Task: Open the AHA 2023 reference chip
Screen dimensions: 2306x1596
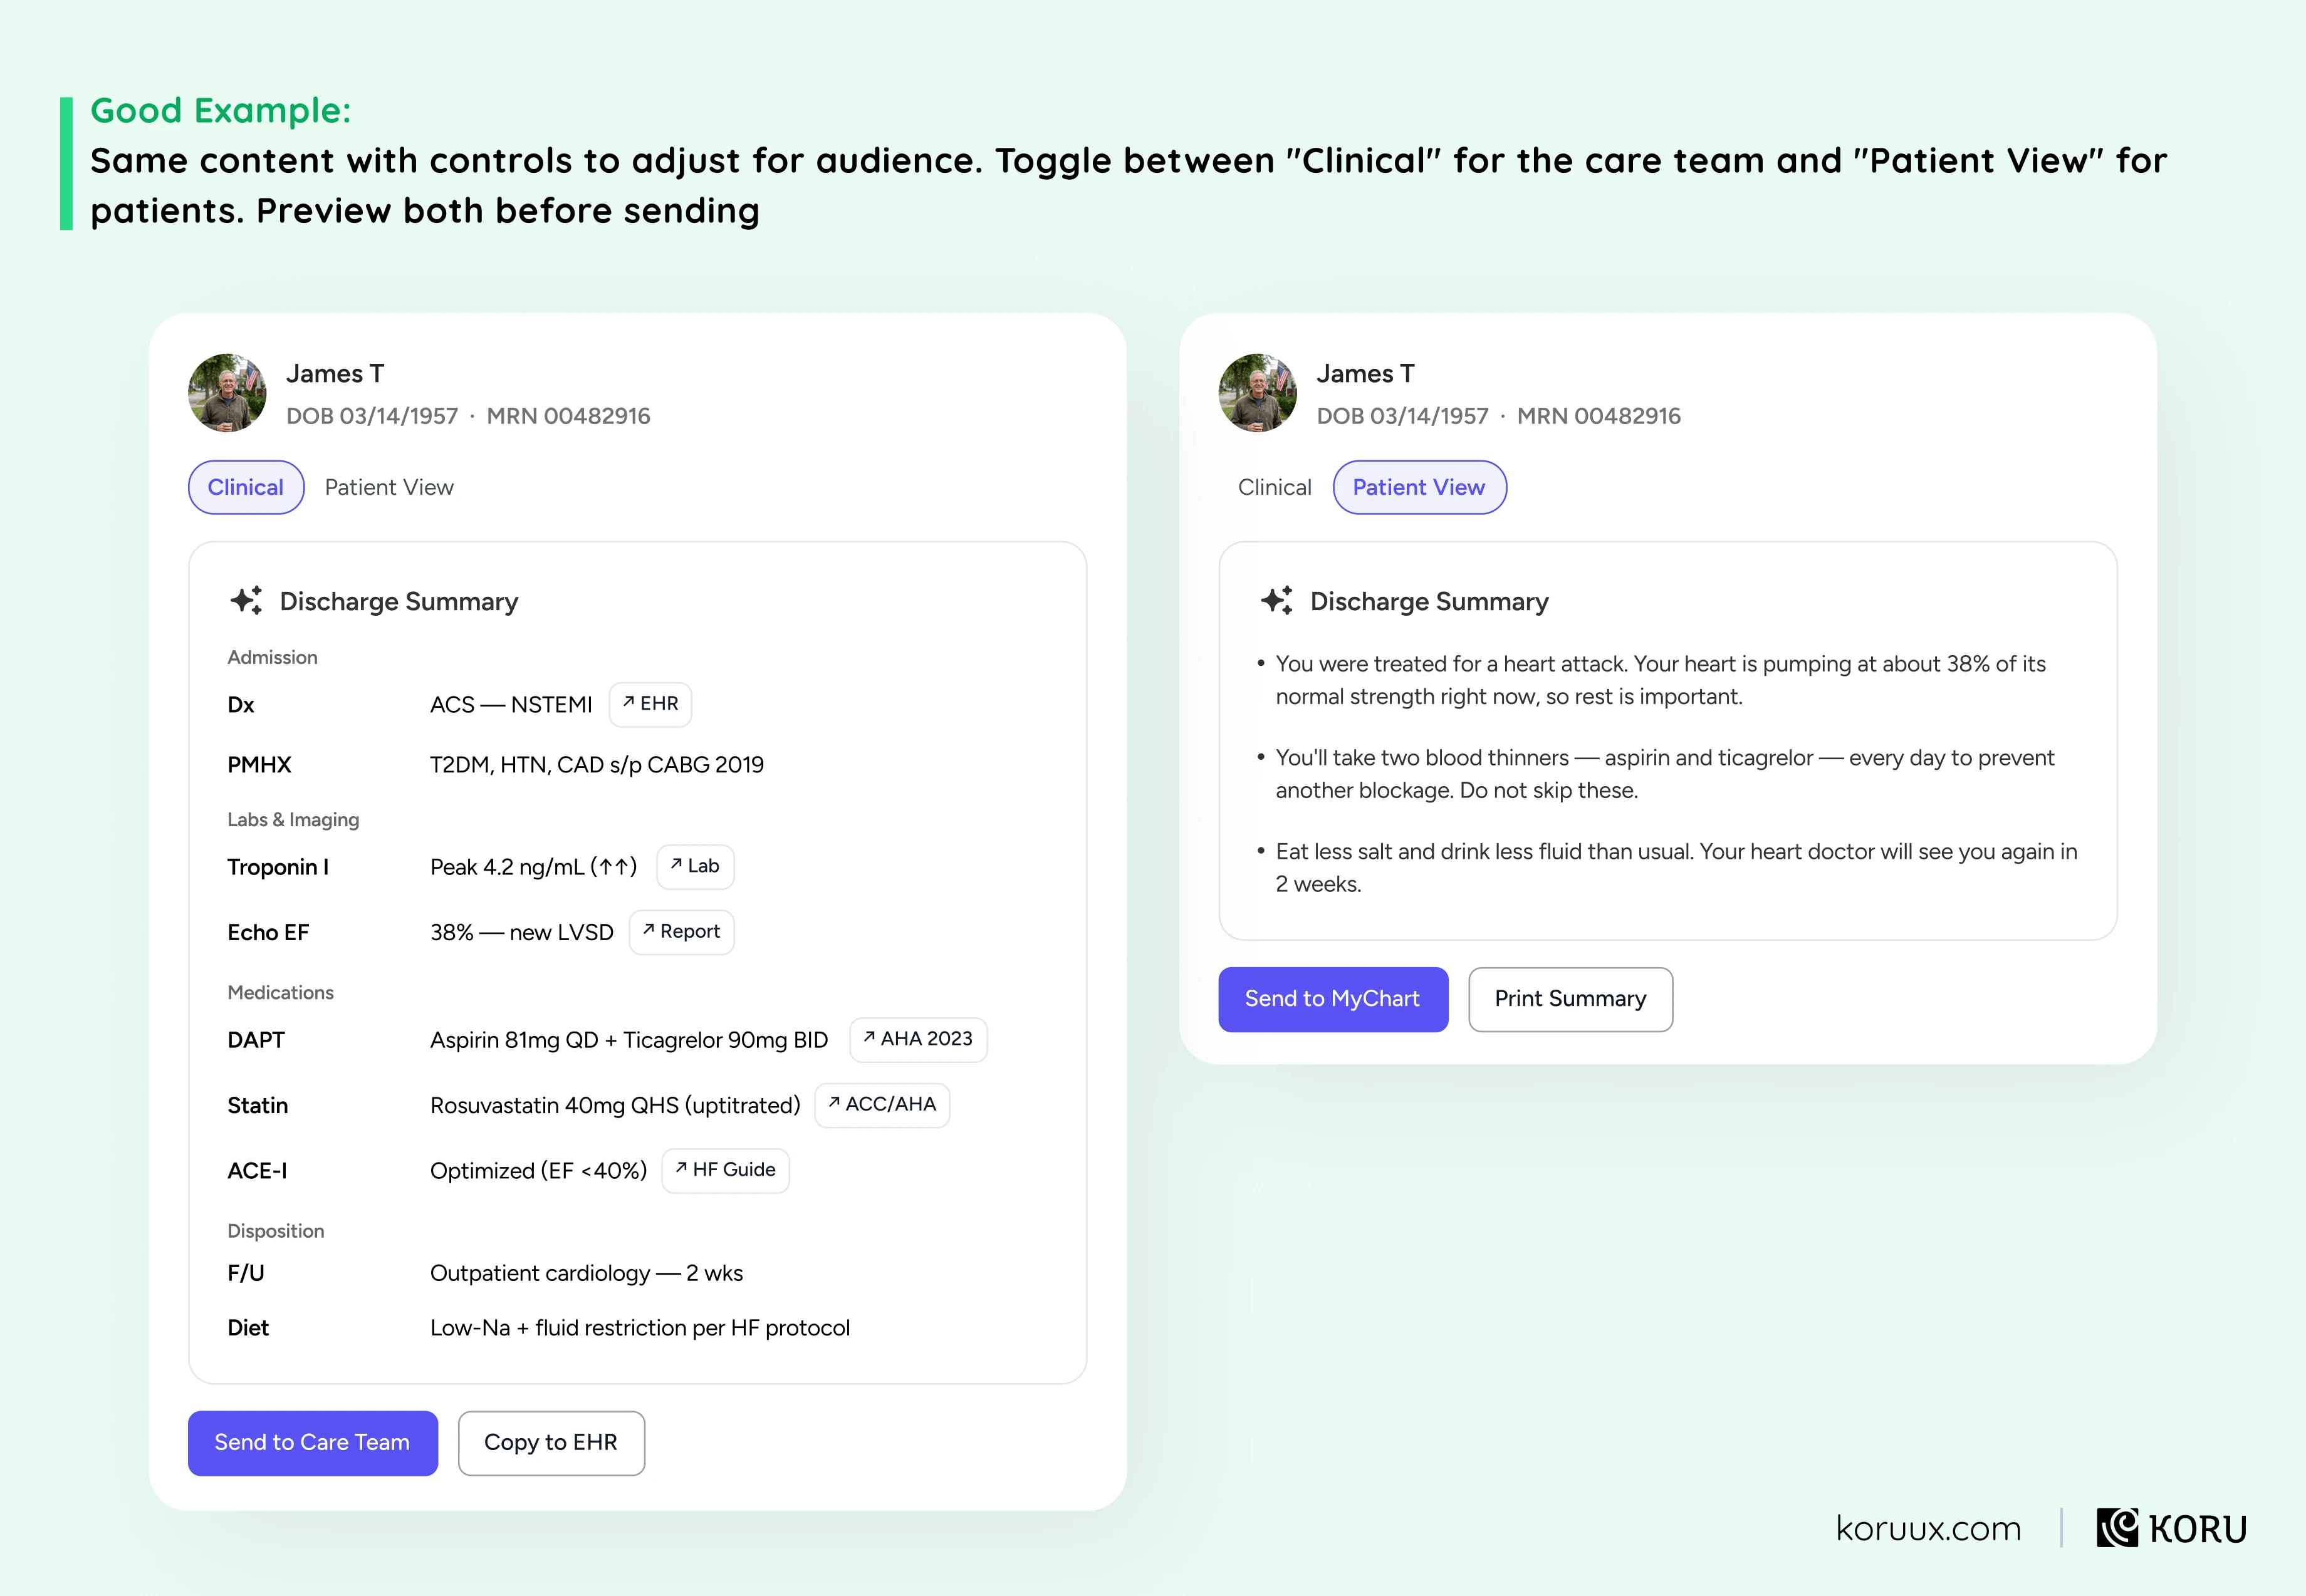Action: pyautogui.click(x=919, y=1039)
